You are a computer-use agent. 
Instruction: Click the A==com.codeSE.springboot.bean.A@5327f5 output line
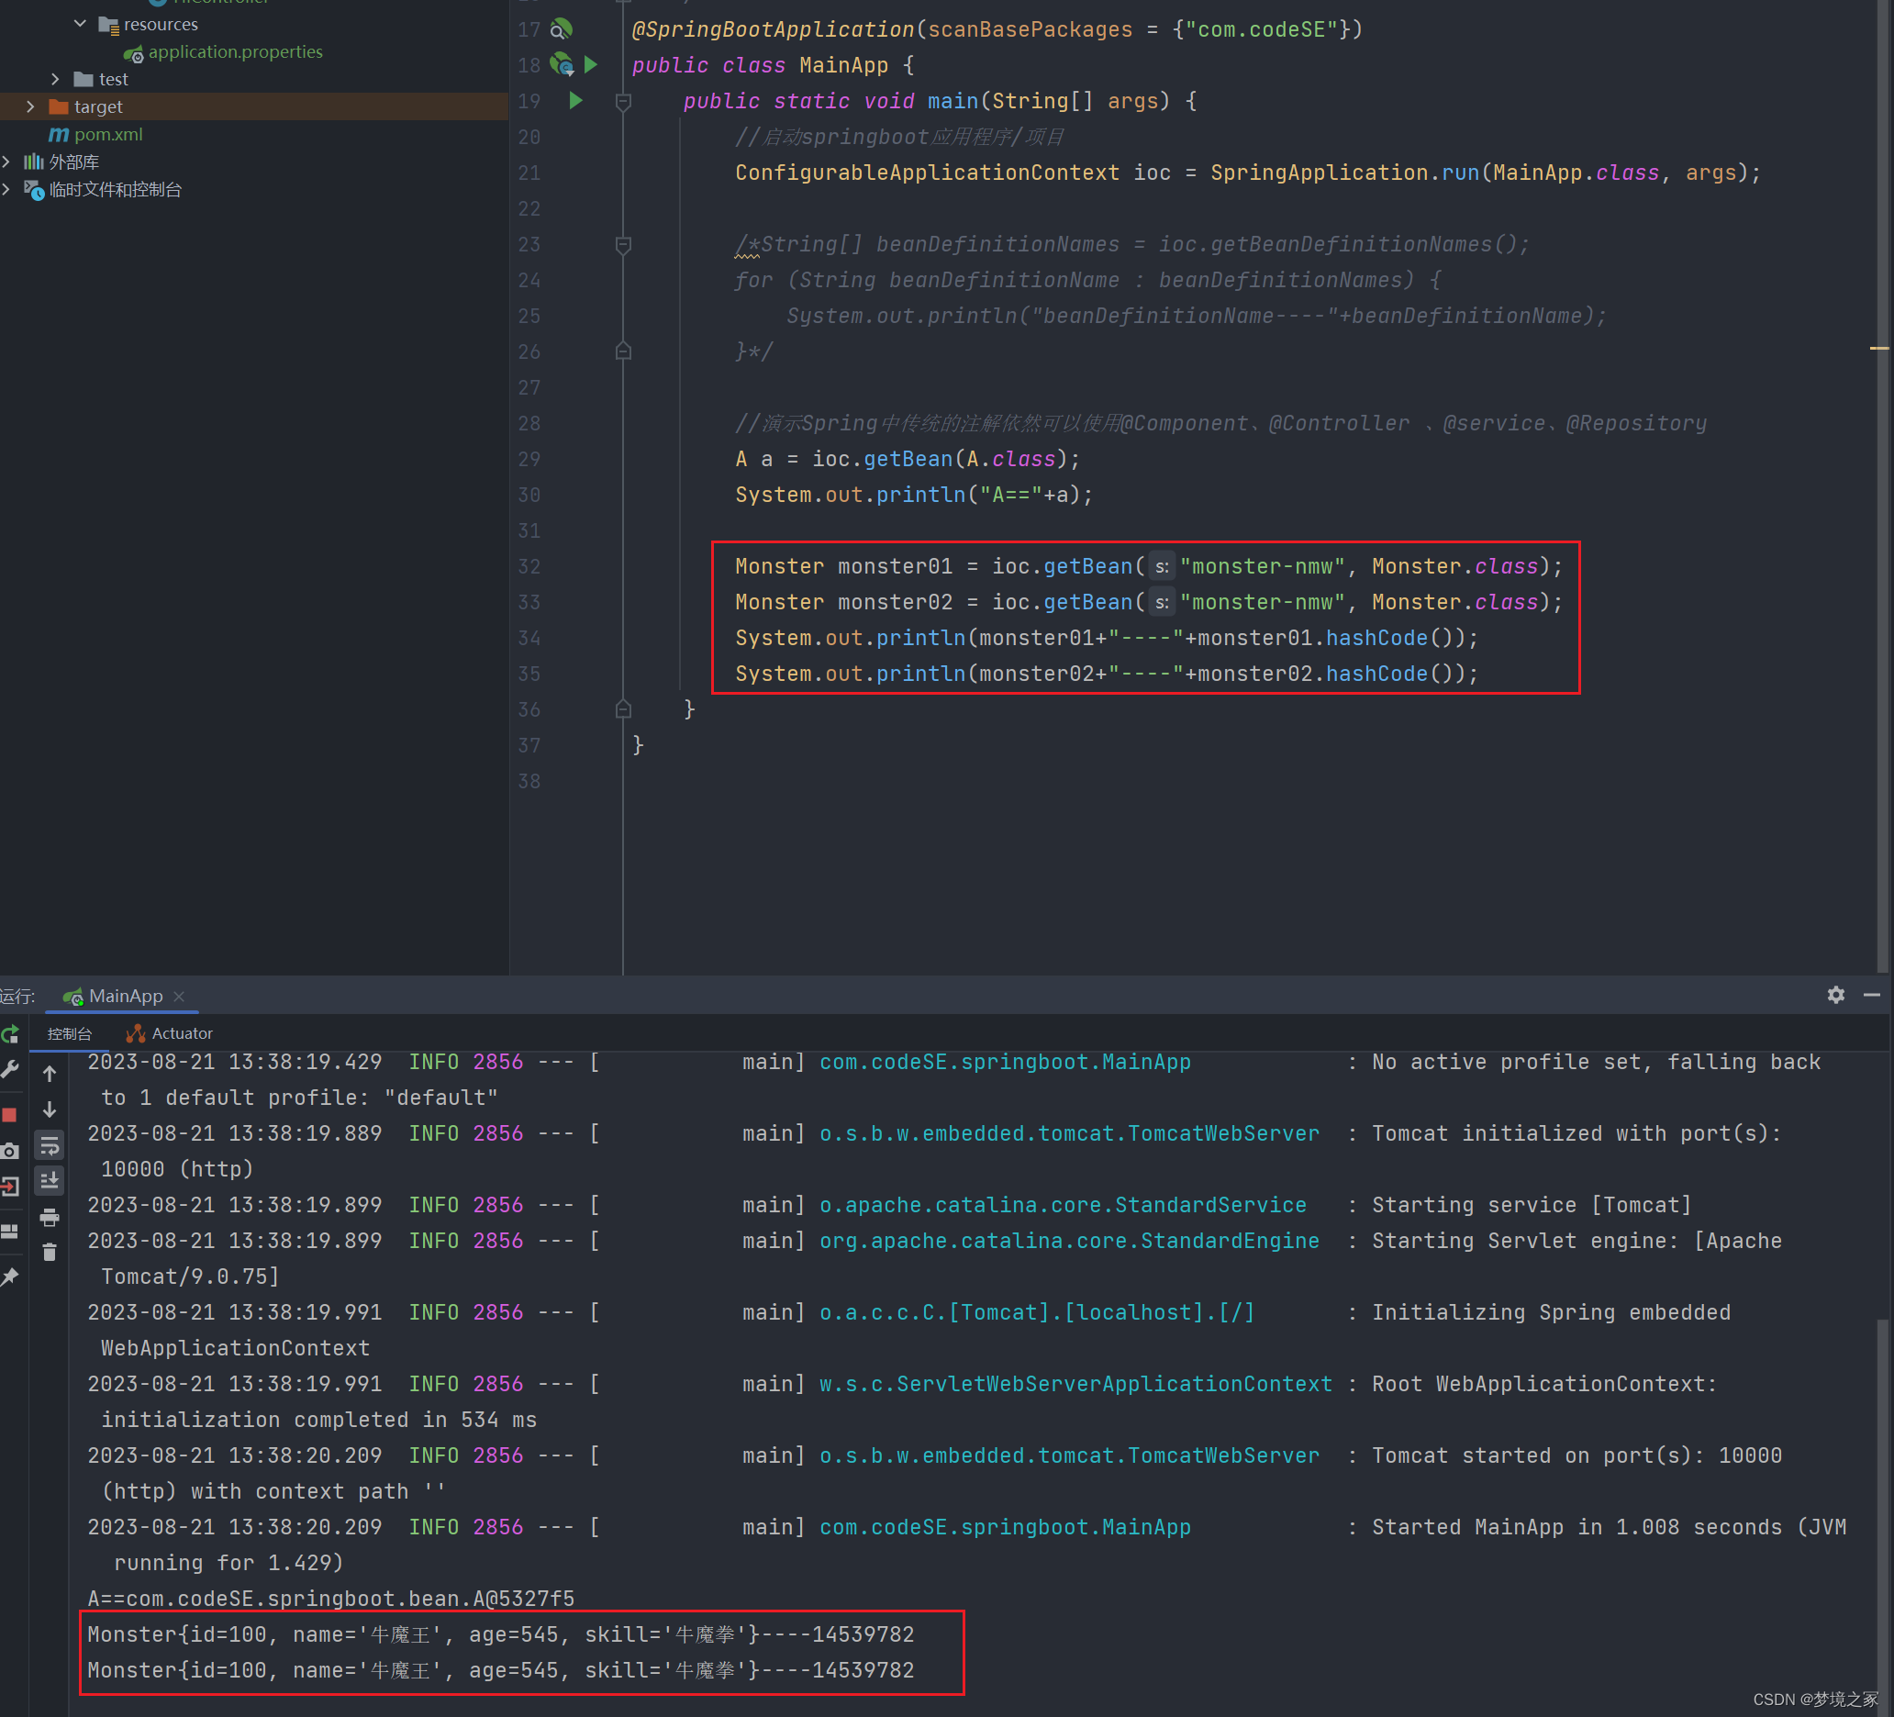(330, 1598)
